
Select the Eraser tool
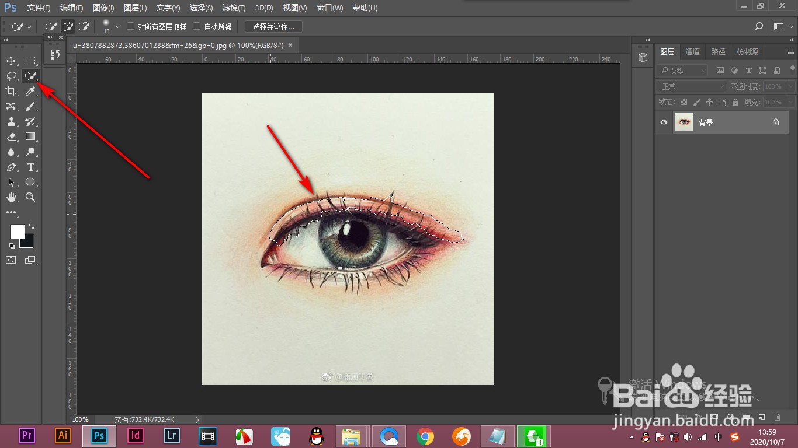point(11,136)
